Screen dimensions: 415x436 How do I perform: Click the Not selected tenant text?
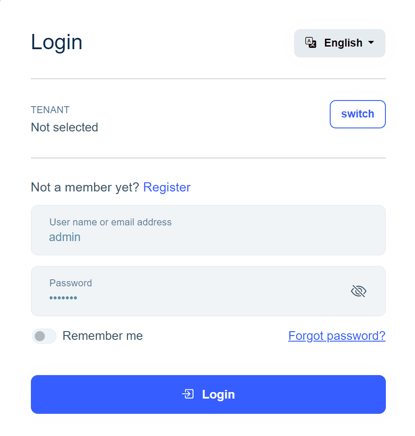click(x=64, y=127)
